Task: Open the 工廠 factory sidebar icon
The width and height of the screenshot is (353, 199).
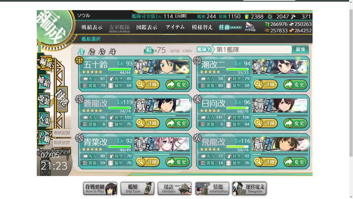Action: coord(44,137)
